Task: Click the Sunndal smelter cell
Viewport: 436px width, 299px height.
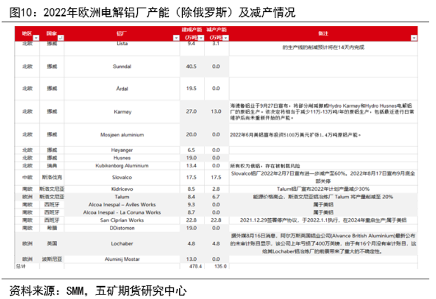Action: point(122,66)
